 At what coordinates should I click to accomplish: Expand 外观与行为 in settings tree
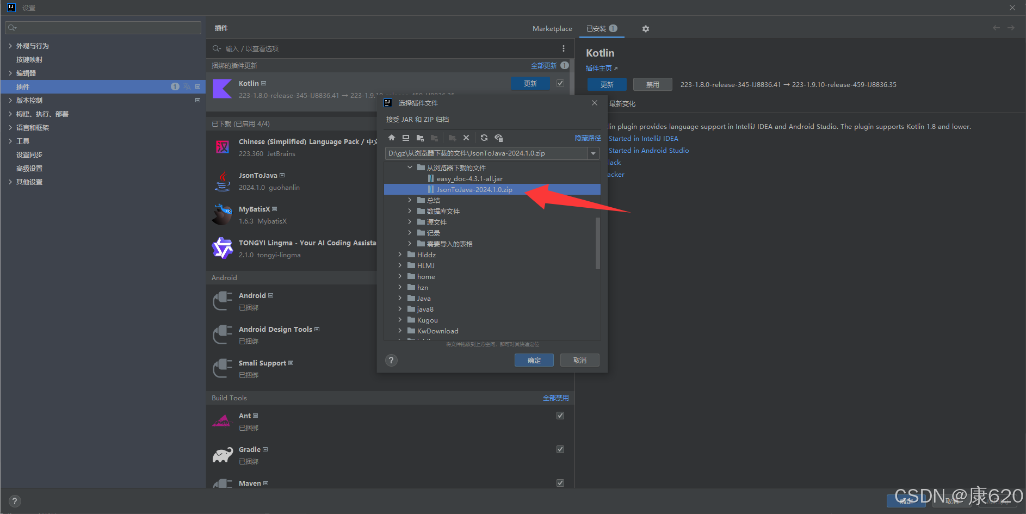pyautogui.click(x=10, y=46)
